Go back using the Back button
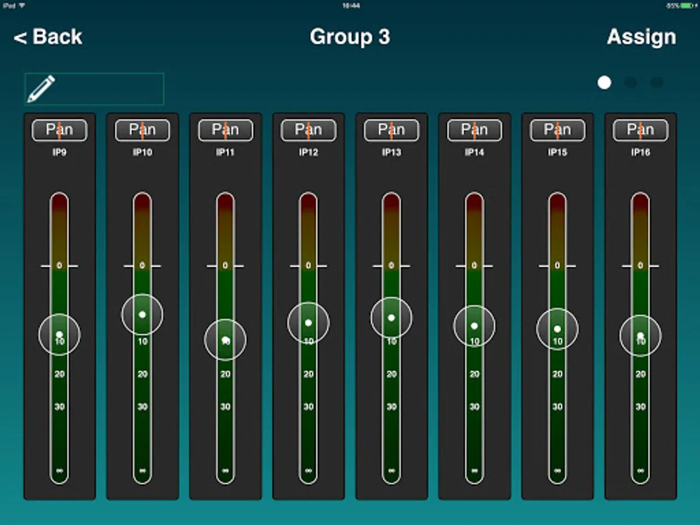The image size is (700, 525). [48, 37]
